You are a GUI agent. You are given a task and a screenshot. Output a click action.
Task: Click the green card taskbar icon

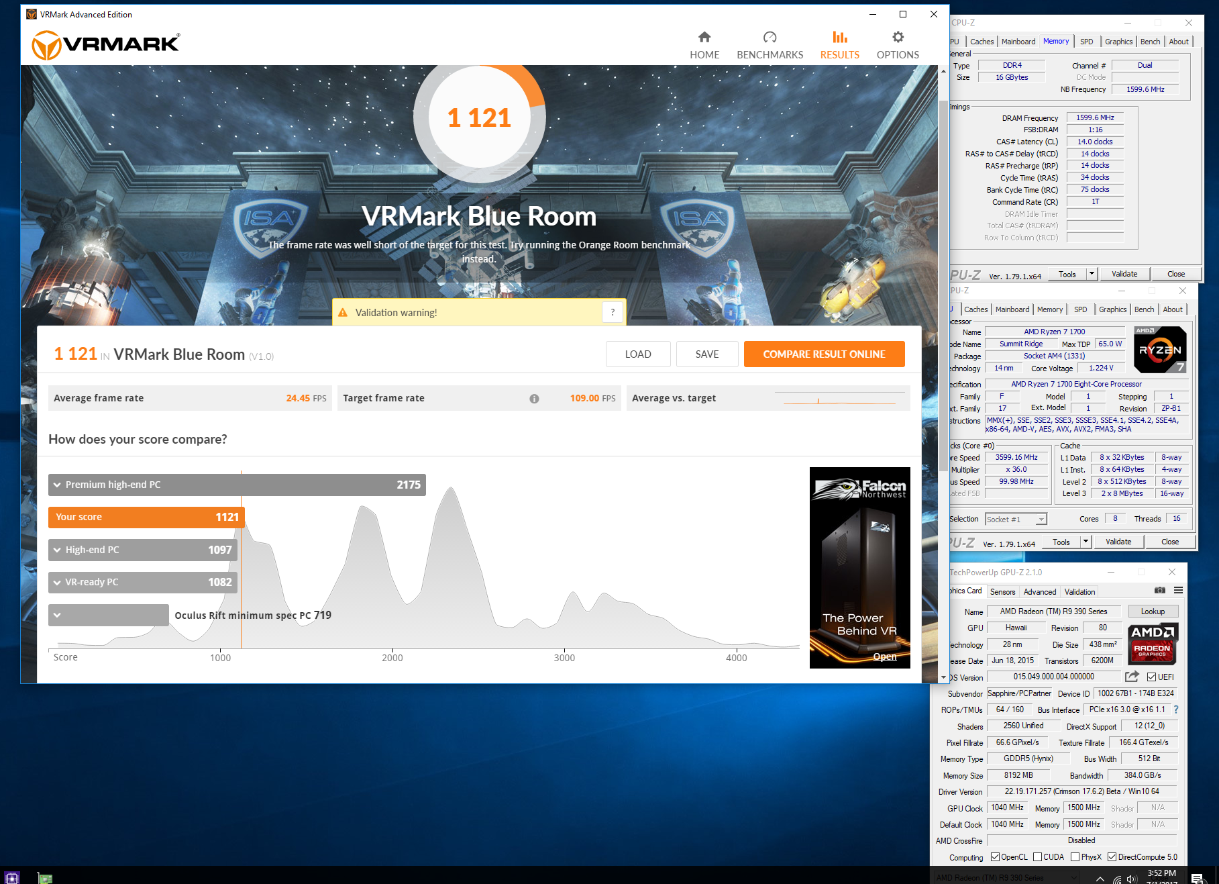click(44, 878)
